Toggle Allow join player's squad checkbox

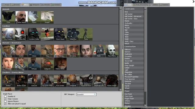point(5,104)
